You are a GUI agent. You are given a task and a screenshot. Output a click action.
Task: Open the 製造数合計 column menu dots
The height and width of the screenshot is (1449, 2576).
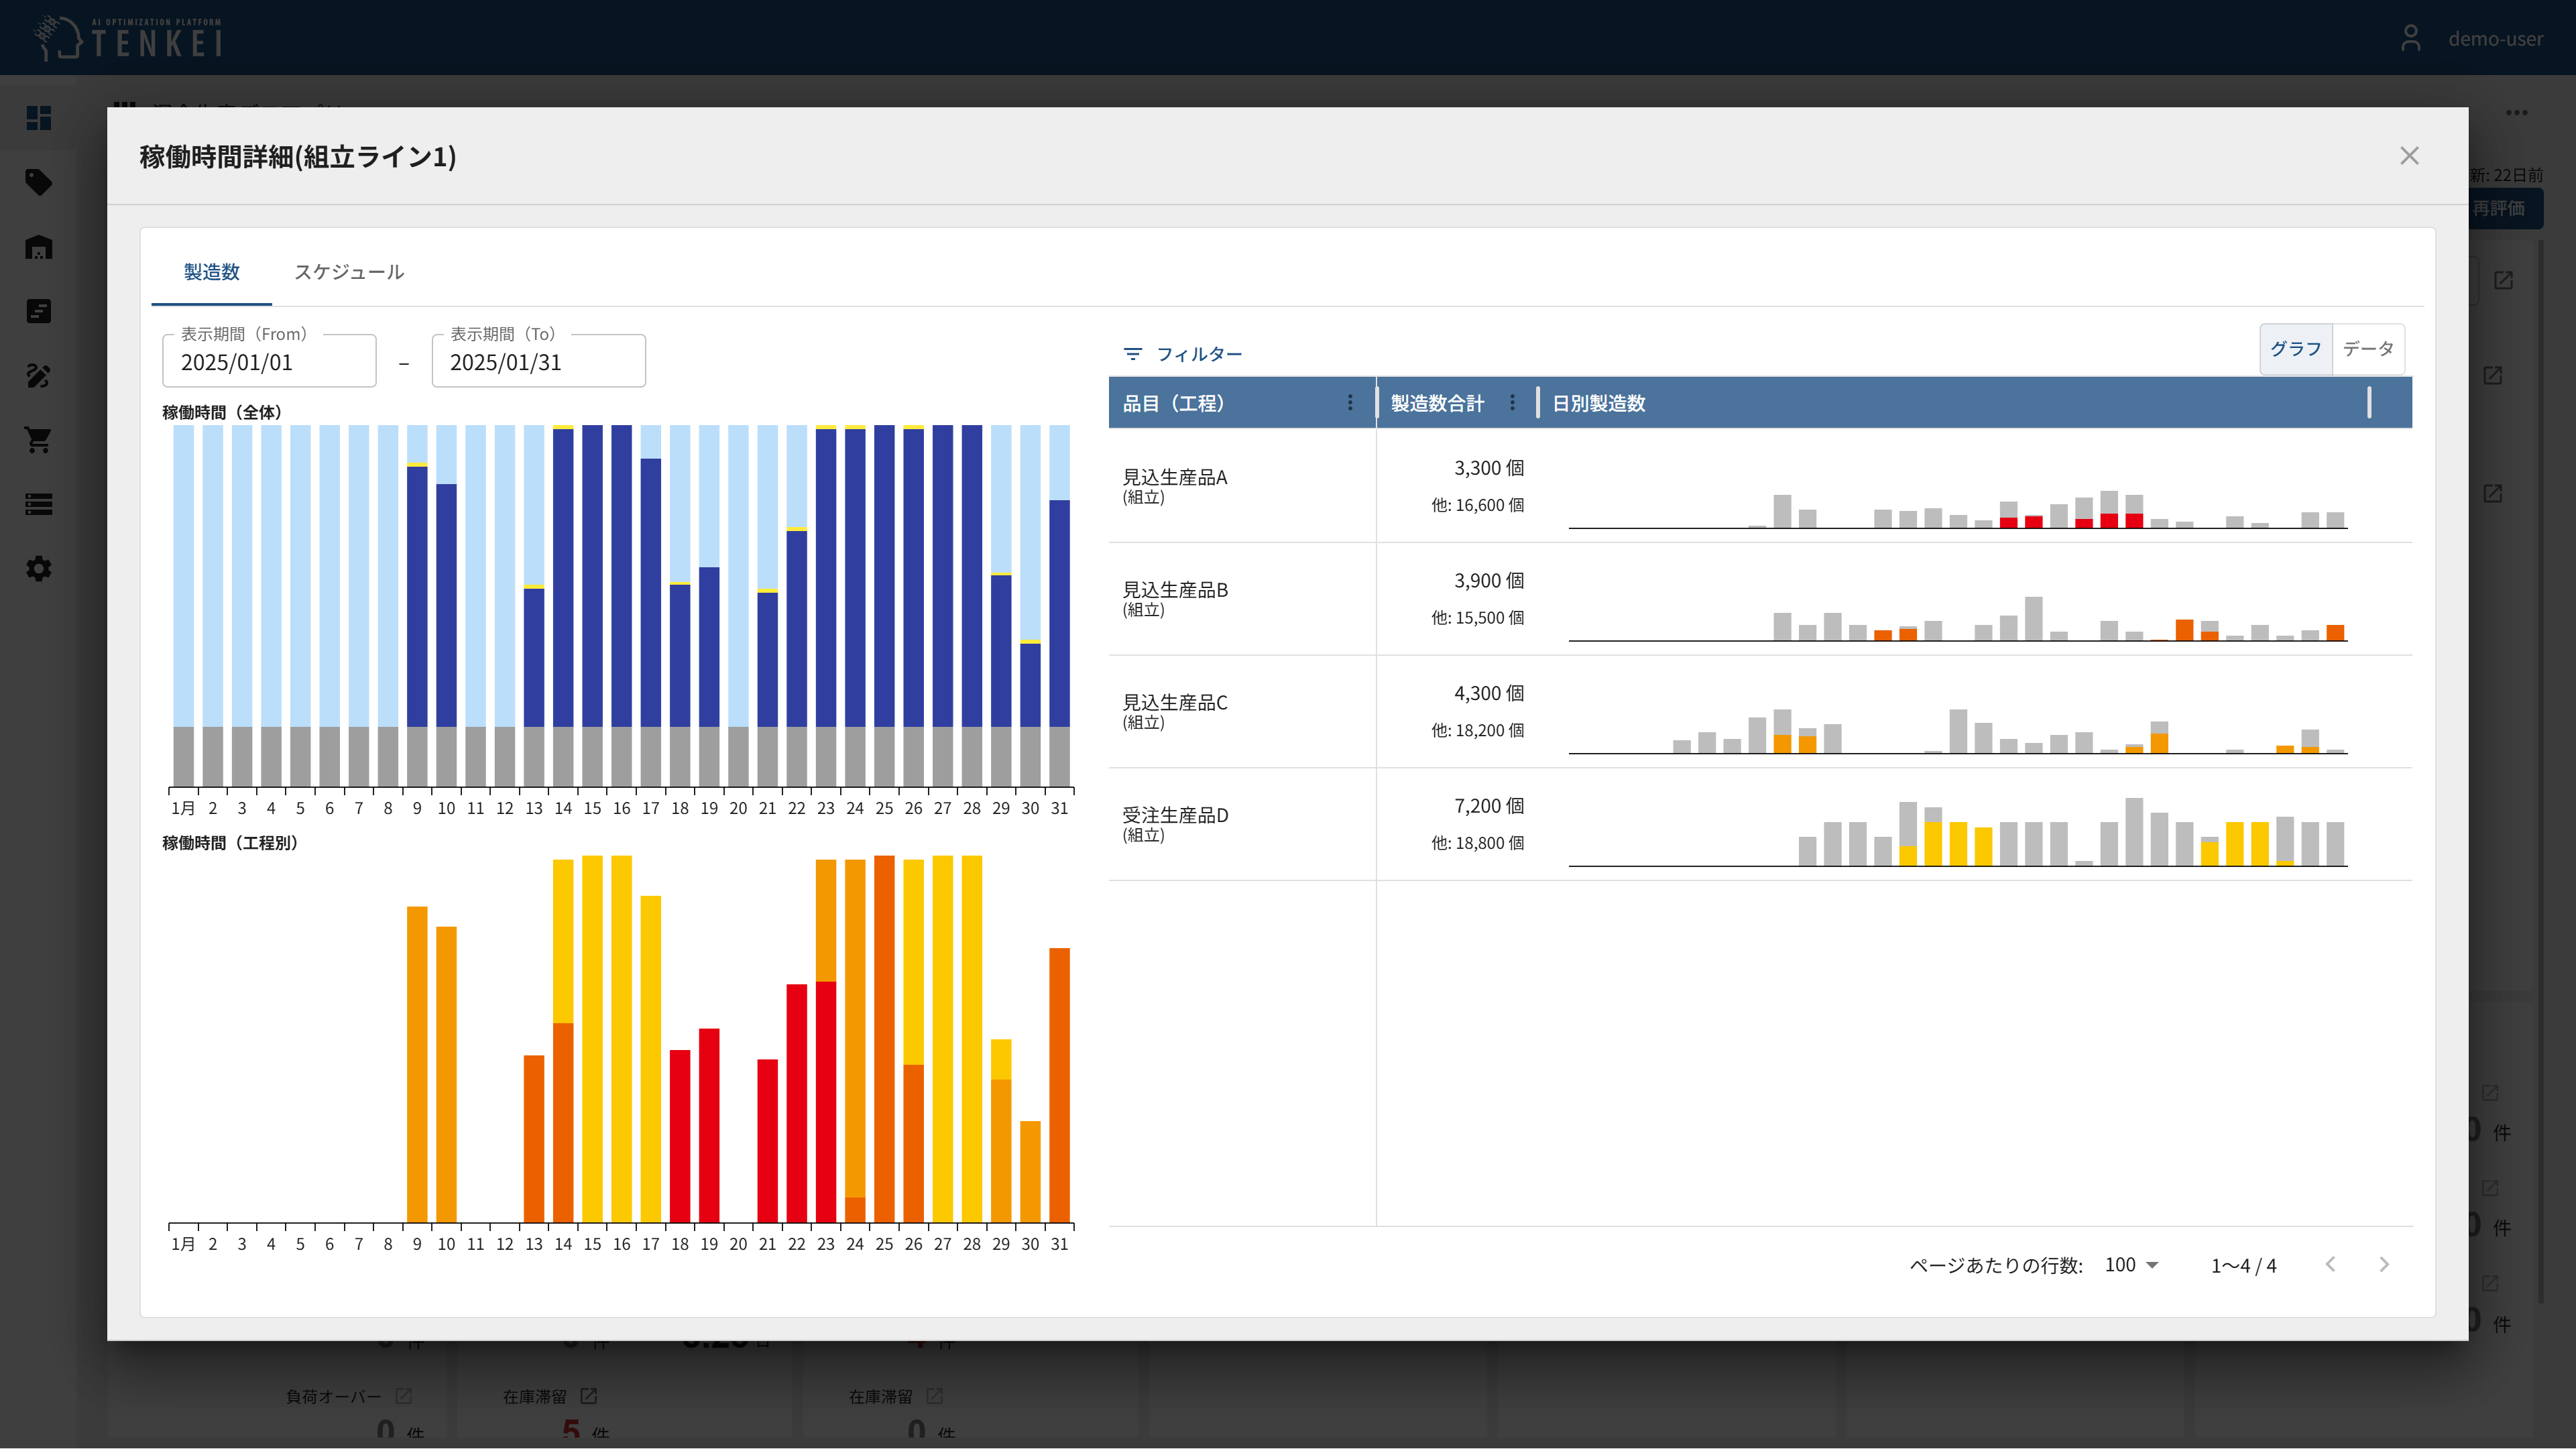coord(1512,402)
